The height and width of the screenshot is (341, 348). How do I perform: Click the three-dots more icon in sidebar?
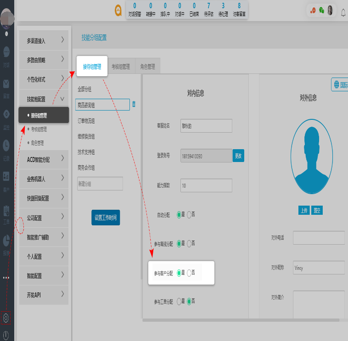click(6, 278)
